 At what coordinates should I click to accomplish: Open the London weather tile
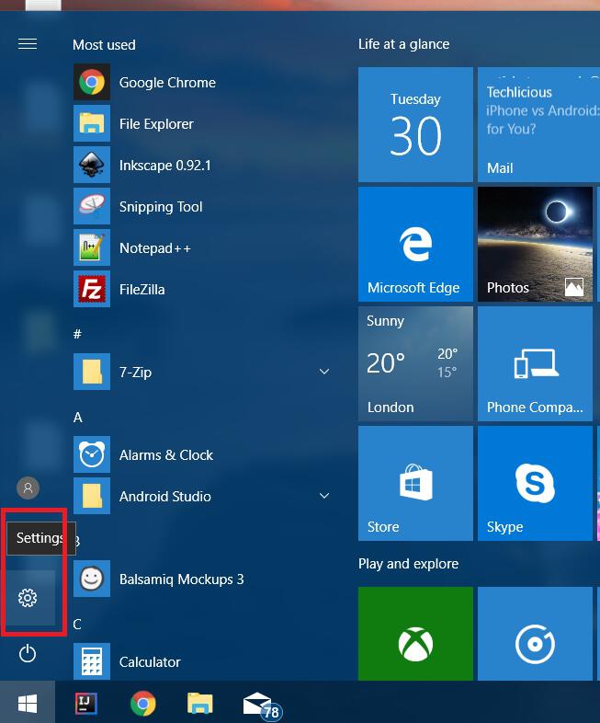point(416,364)
